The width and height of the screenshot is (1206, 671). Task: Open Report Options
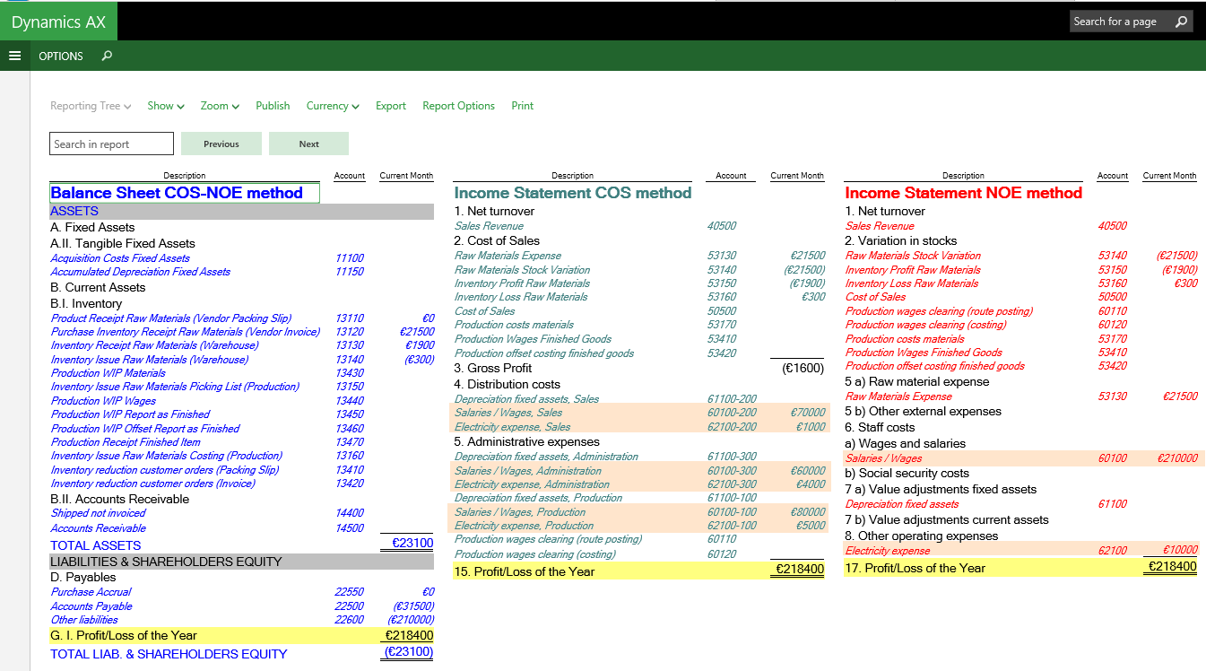pyautogui.click(x=458, y=106)
